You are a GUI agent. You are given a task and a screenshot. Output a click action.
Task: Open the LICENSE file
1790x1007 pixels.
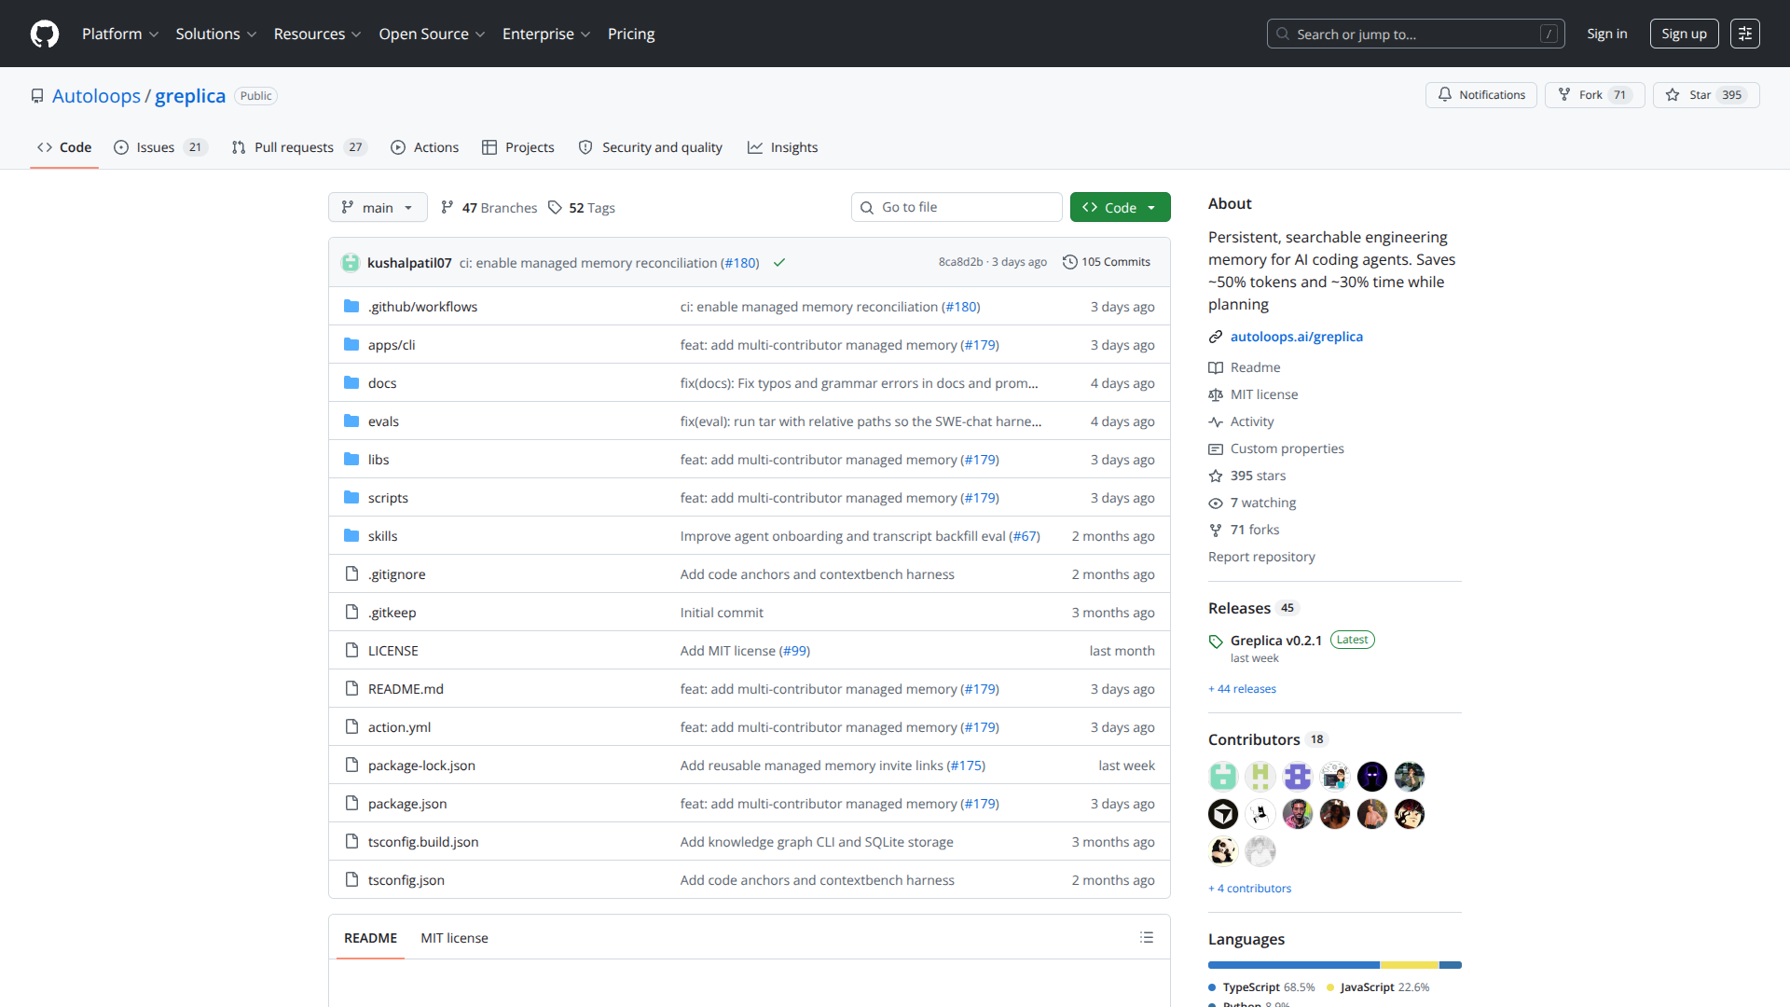(392, 651)
